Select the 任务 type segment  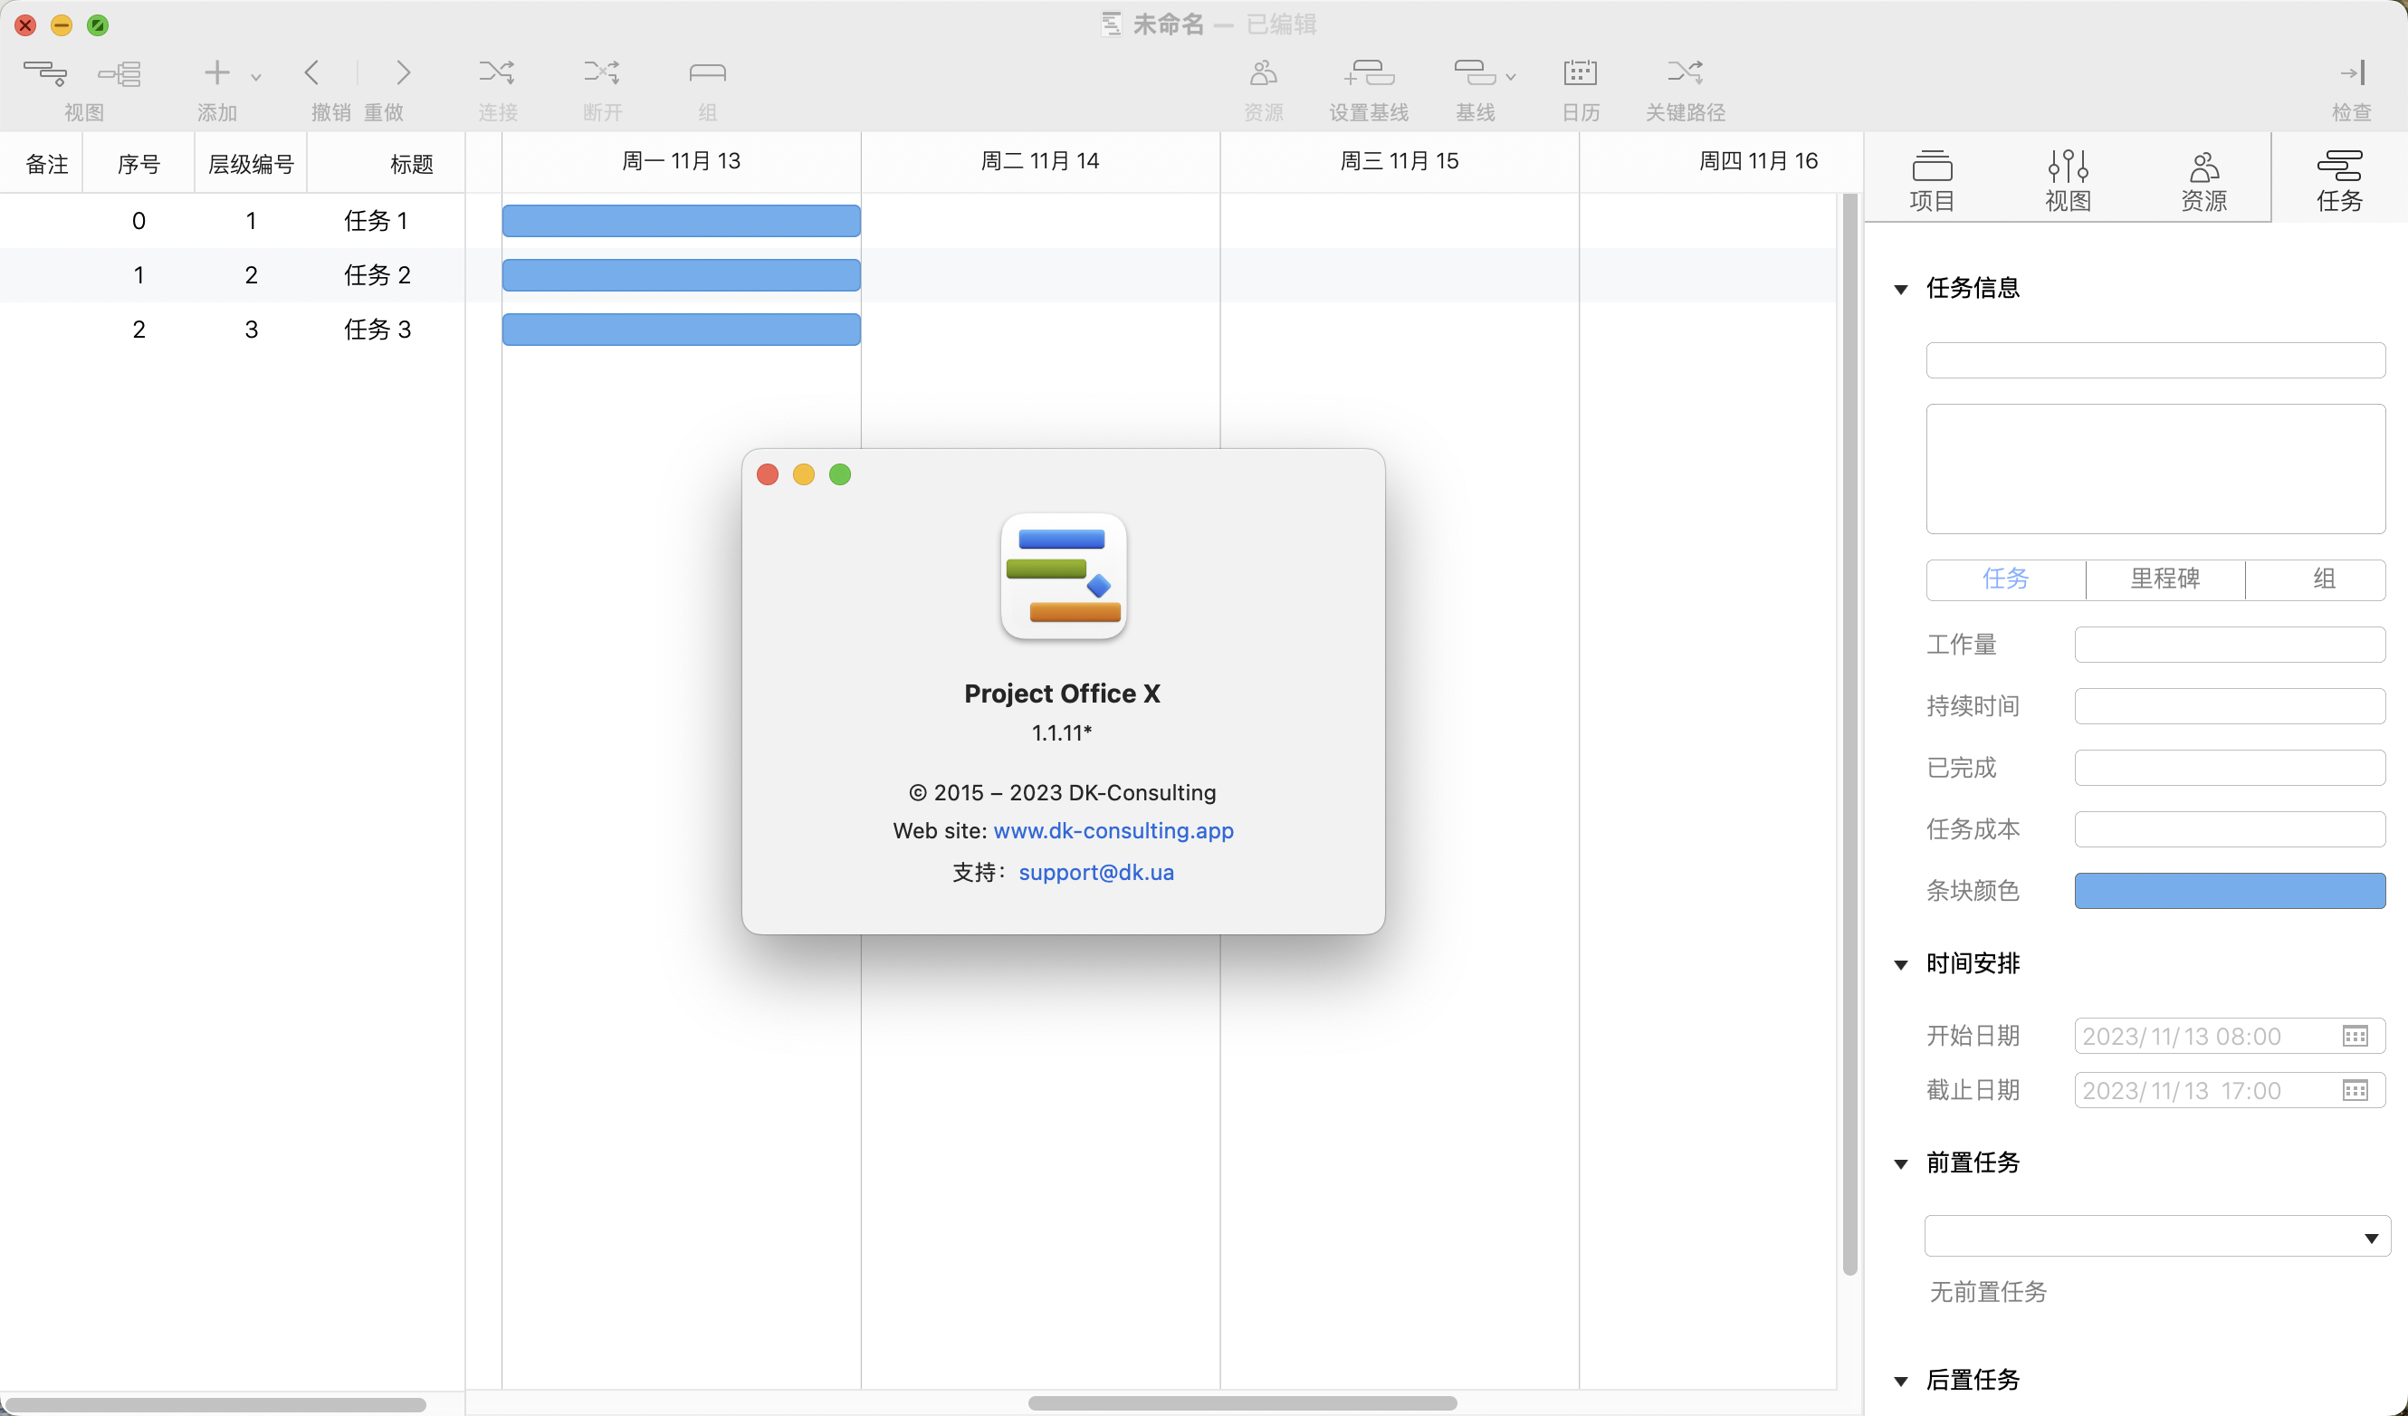2006,579
